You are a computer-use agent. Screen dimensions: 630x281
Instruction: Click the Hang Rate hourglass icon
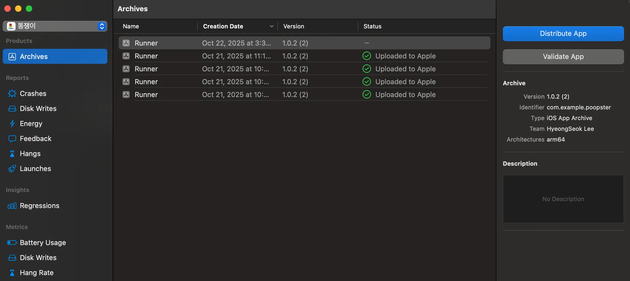tap(12, 273)
